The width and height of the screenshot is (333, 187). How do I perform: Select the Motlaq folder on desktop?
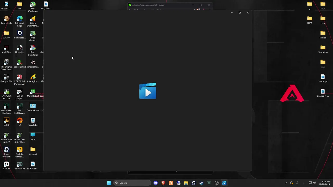point(323,35)
